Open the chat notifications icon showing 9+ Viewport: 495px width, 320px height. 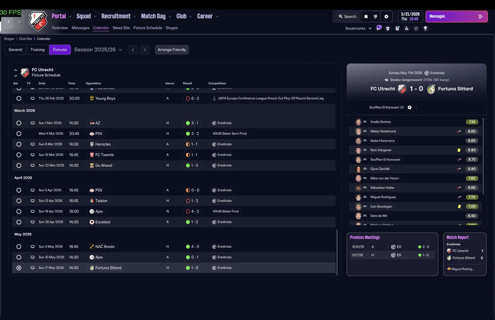tap(379, 28)
